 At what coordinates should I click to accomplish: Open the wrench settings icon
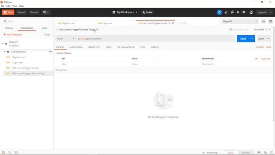pos(232,12)
